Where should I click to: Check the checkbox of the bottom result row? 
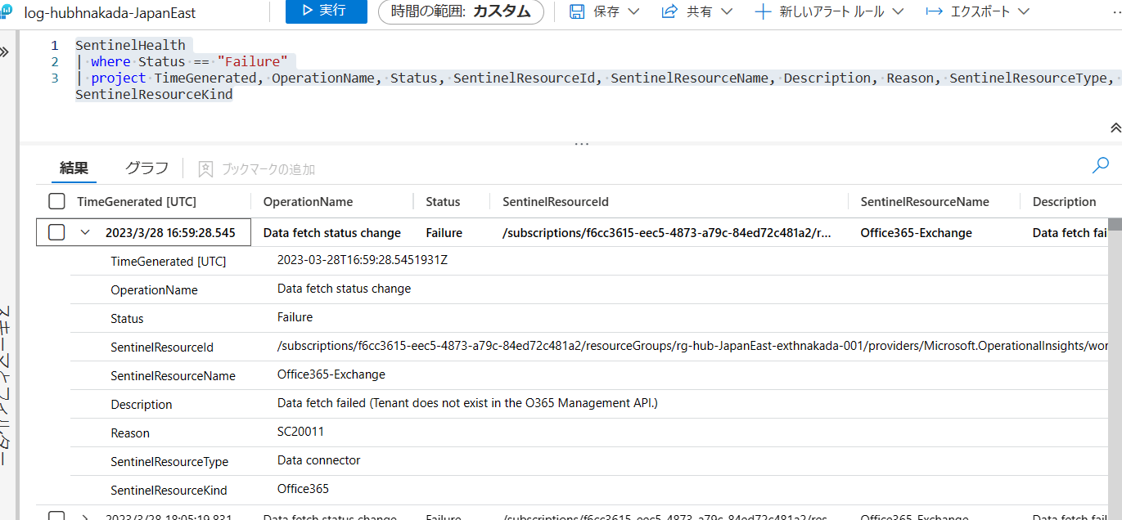pyautogui.click(x=56, y=516)
